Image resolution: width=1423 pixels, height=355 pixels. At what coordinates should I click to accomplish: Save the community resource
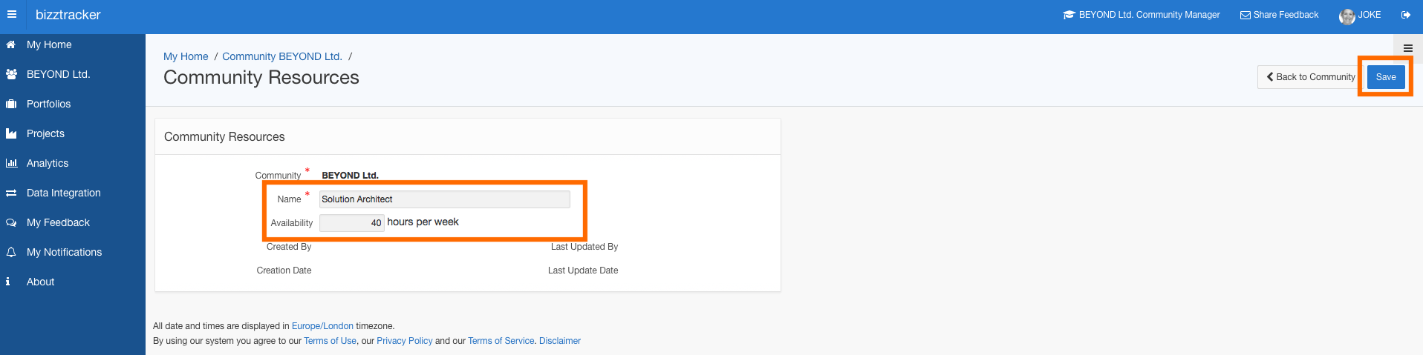[x=1386, y=77]
